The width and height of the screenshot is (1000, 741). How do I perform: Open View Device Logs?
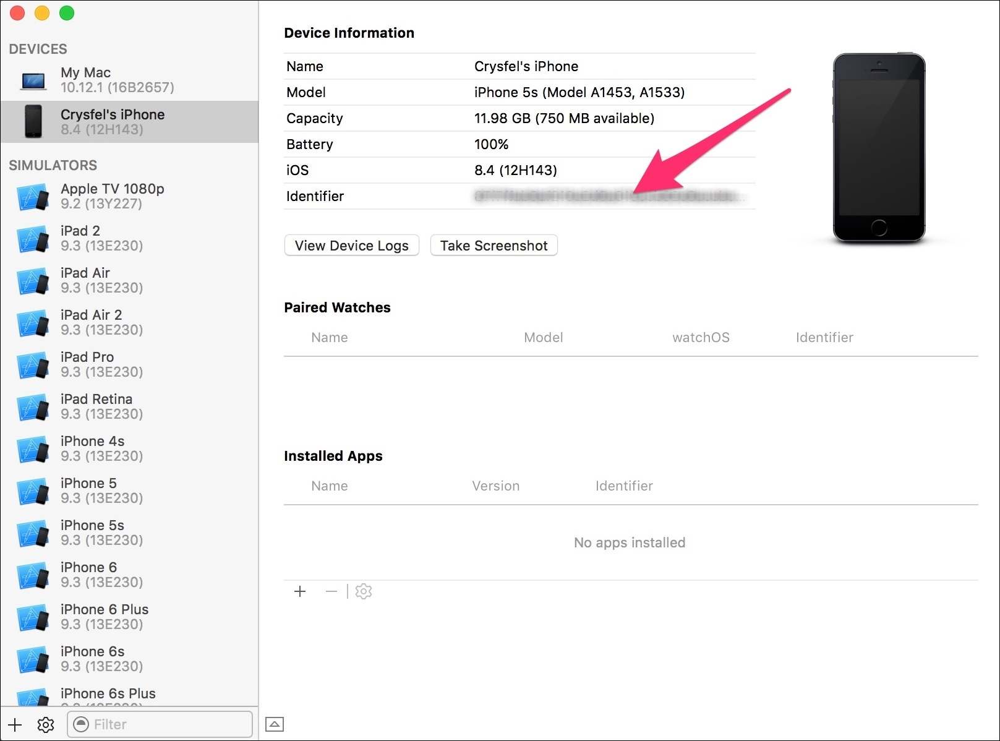click(351, 246)
